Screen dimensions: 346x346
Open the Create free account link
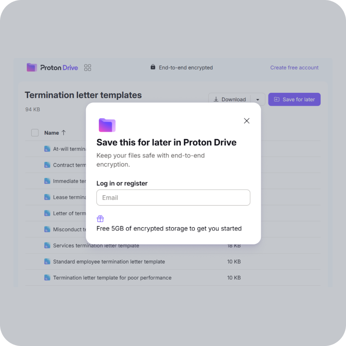[x=294, y=67]
